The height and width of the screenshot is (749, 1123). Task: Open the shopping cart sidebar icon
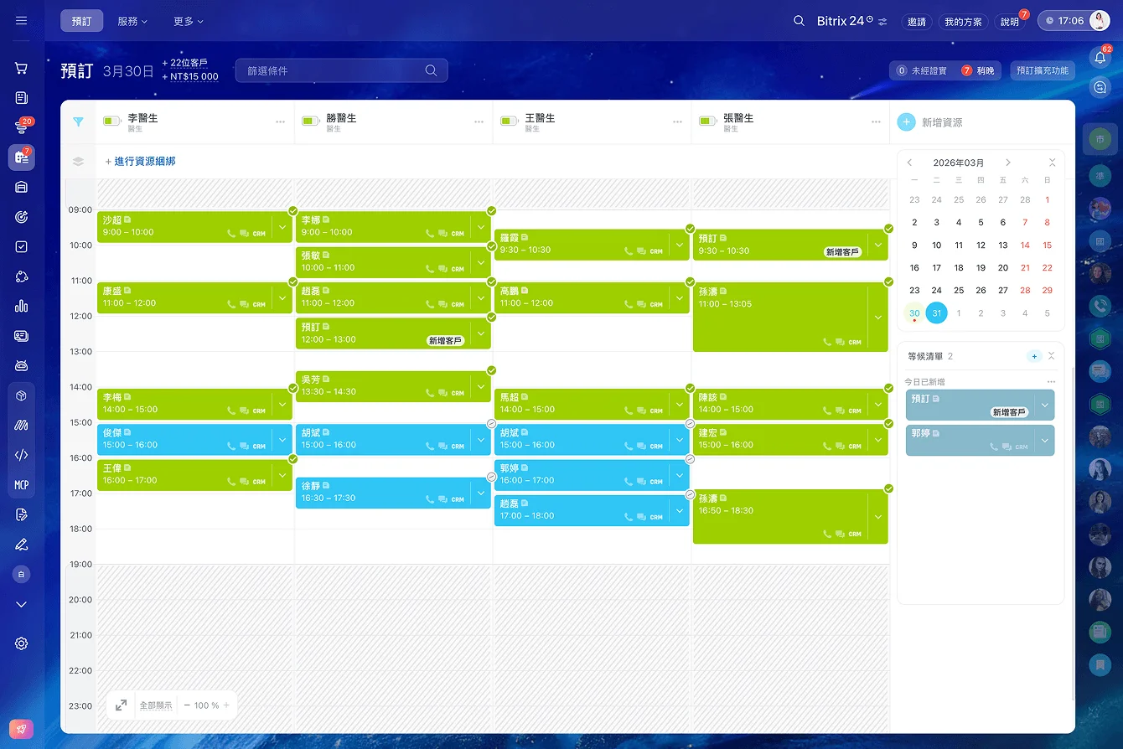21,68
